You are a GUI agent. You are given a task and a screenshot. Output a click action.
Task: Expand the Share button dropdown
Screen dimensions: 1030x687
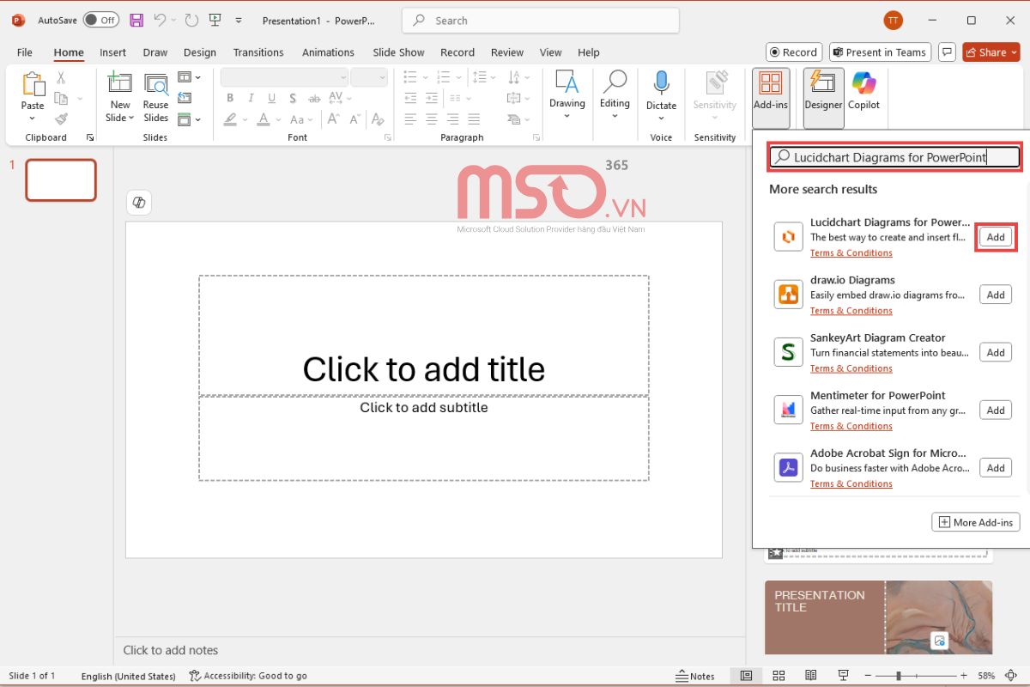coord(1014,52)
